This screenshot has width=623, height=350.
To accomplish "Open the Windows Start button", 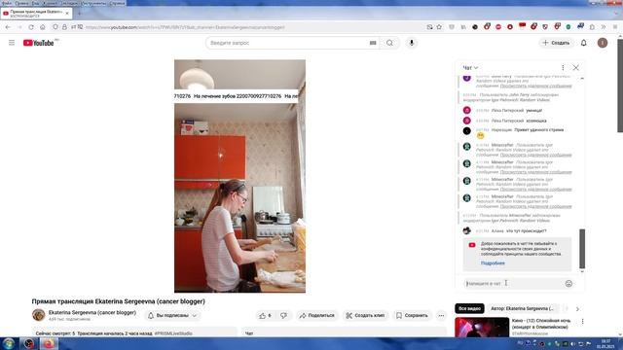I will coord(9,343).
